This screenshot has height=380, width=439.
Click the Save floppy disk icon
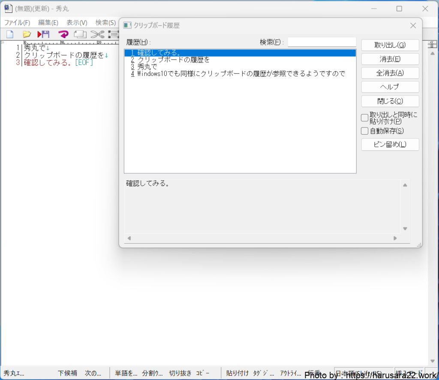(44, 34)
